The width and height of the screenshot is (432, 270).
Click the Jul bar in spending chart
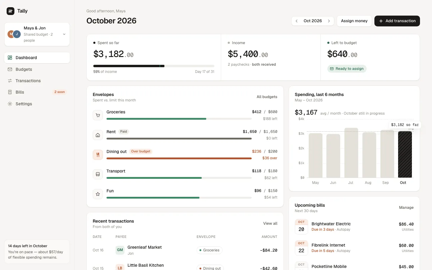point(351,153)
